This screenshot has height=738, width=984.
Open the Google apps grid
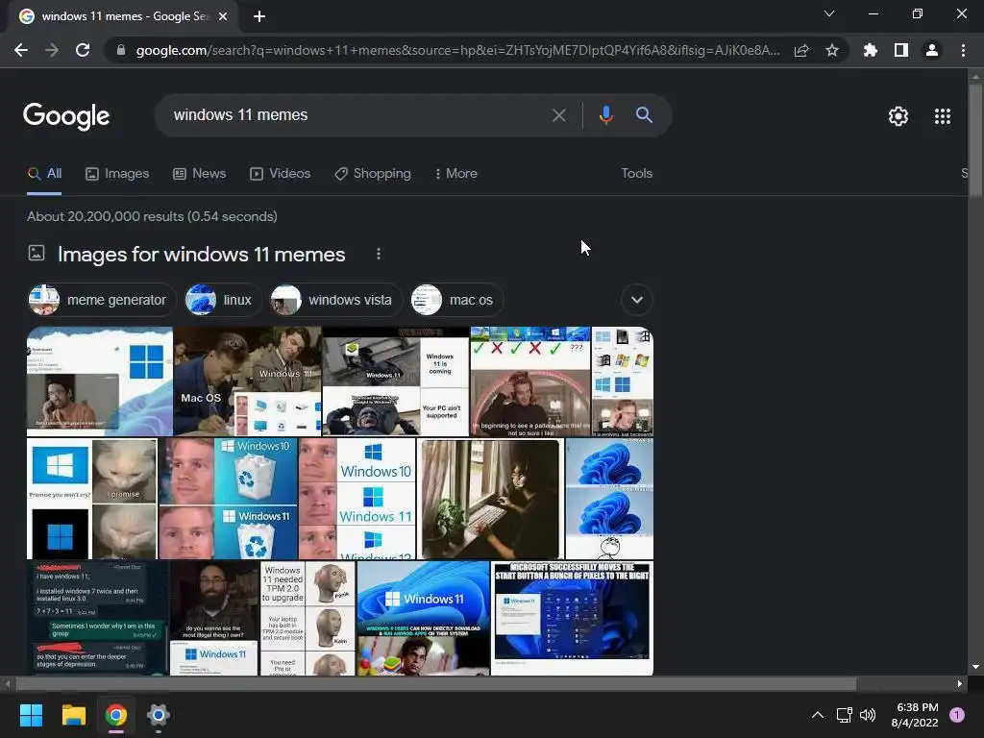[x=942, y=116]
